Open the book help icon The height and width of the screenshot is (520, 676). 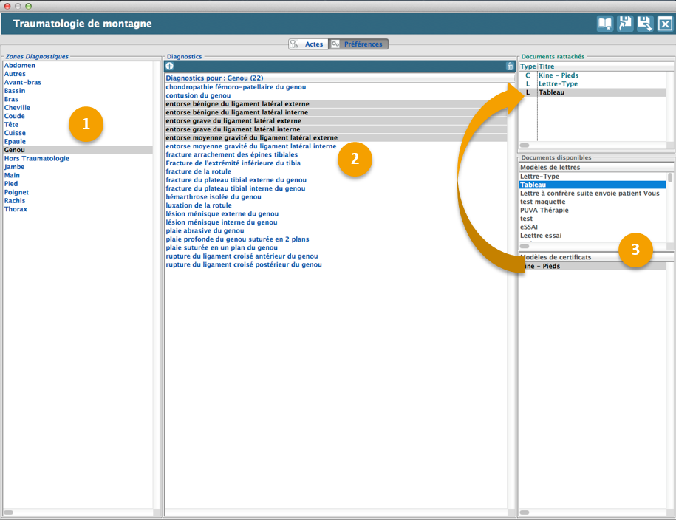[x=605, y=24]
